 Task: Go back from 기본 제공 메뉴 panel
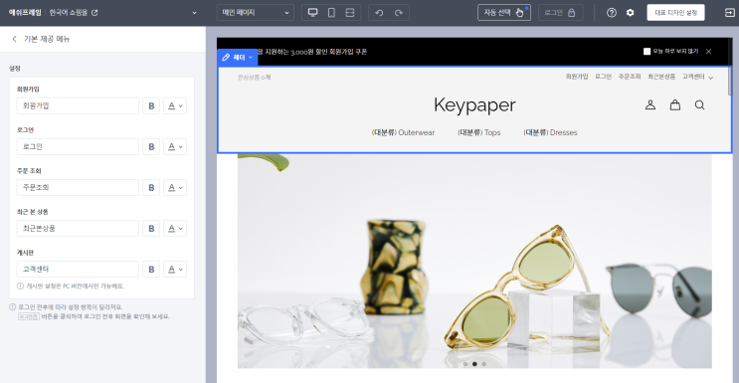[14, 39]
